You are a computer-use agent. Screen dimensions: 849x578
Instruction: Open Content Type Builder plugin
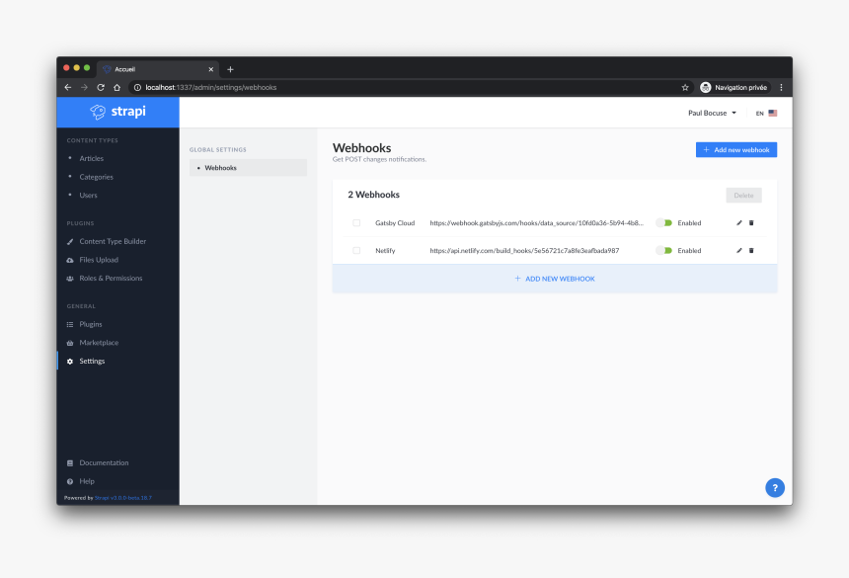tap(113, 241)
